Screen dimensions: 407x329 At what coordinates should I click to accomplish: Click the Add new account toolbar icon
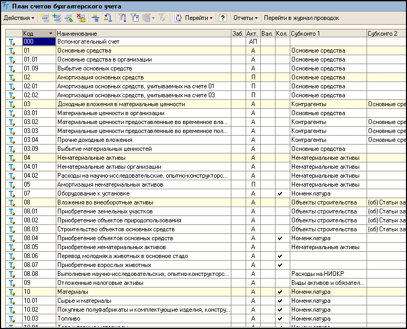tap(45, 18)
